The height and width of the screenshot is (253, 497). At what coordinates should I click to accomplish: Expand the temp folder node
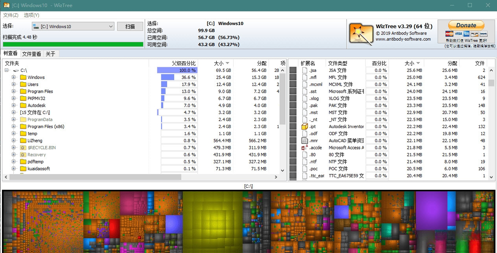tap(14, 134)
